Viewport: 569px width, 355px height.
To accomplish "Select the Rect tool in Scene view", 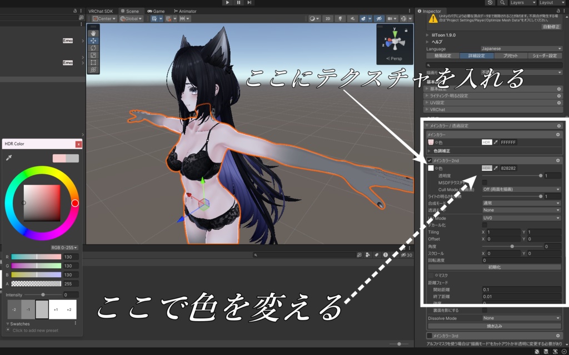I will pyautogui.click(x=93, y=62).
